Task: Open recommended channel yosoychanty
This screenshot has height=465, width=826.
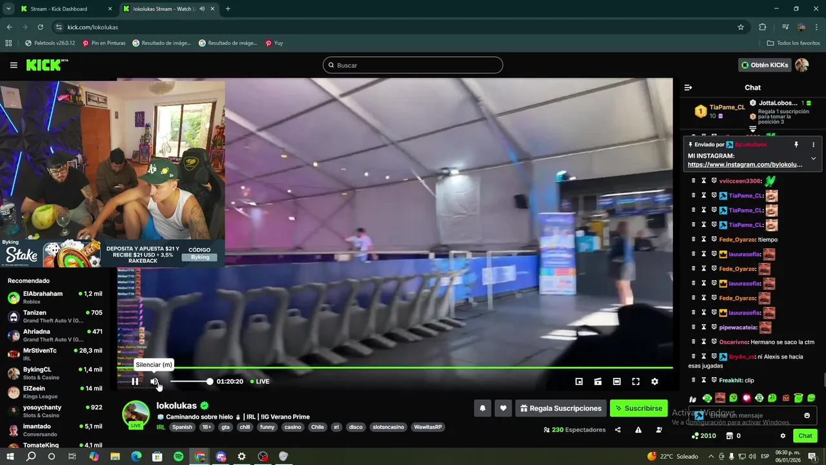Action: [56, 411]
